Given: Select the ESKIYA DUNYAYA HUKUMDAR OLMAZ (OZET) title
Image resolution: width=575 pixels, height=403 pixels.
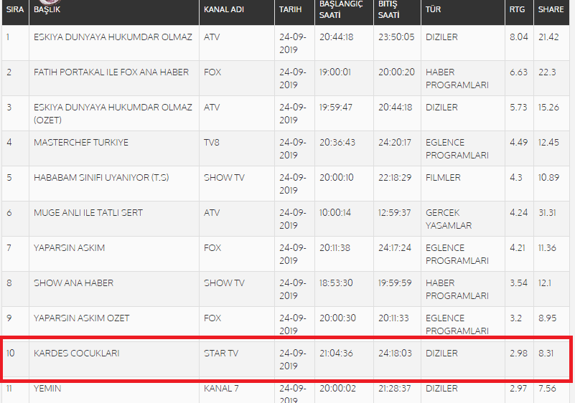Looking at the screenshot, I should (113, 113).
